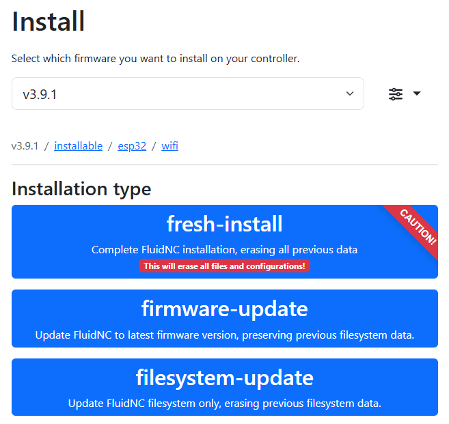This screenshot has height=424, width=449.
Task: Click "Update FluidNC to latest firmware" description
Action: (x=224, y=335)
